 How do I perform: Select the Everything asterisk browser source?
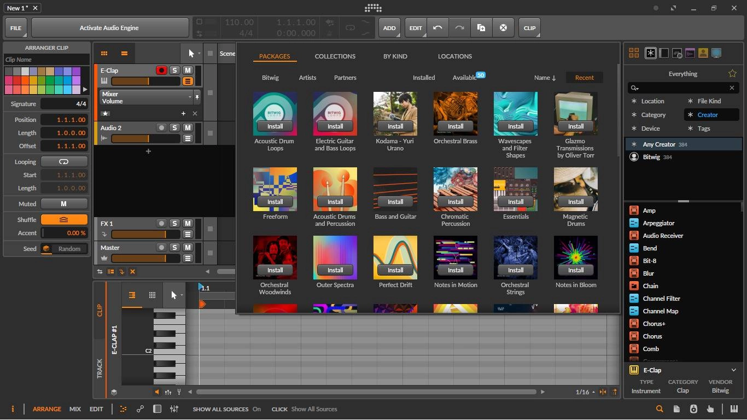point(650,53)
